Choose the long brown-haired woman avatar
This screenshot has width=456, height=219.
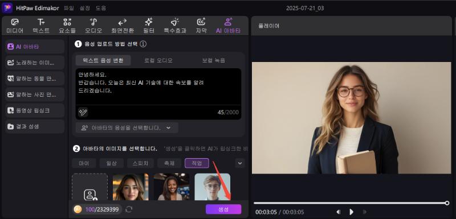[x=131, y=187]
